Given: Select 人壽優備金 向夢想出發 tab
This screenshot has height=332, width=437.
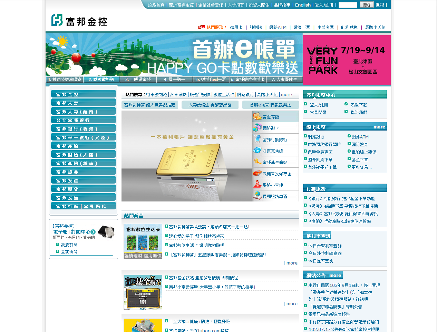Looking at the screenshot, I should point(210,105).
